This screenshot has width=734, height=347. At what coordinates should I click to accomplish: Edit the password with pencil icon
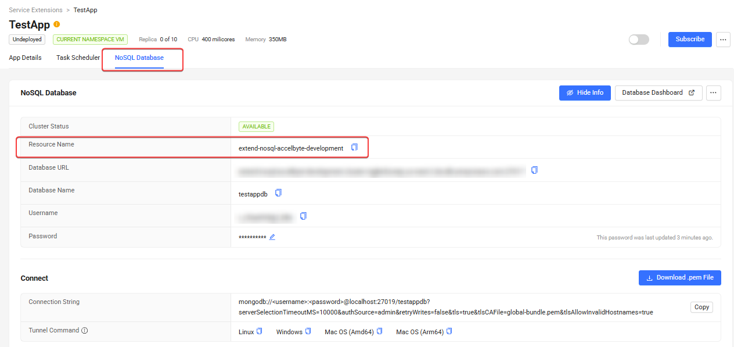tap(272, 237)
